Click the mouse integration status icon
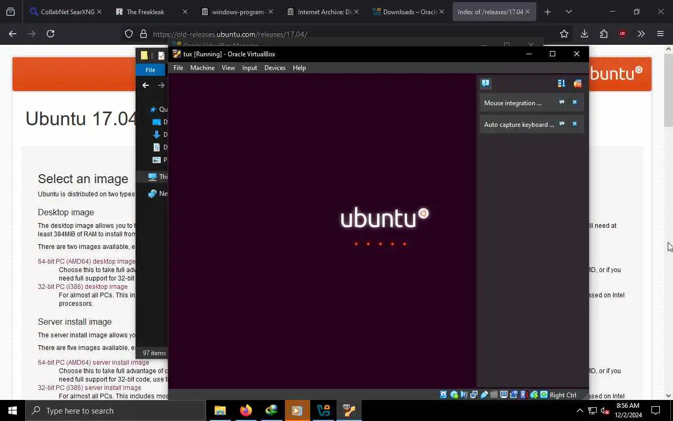673x421 pixels. pyautogui.click(x=534, y=395)
